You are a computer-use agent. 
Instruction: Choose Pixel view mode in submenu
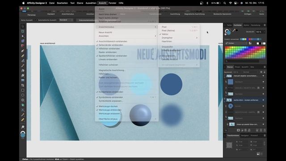[179, 27]
